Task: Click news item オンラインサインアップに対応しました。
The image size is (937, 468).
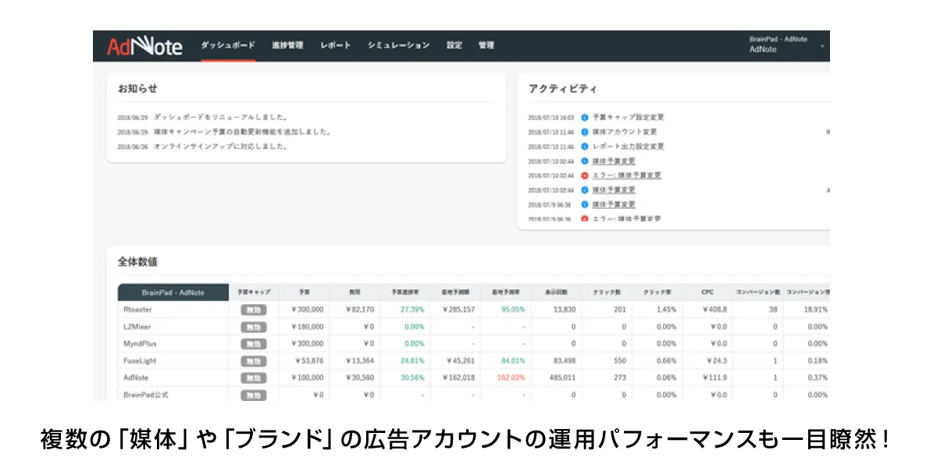Action: pyautogui.click(x=221, y=146)
